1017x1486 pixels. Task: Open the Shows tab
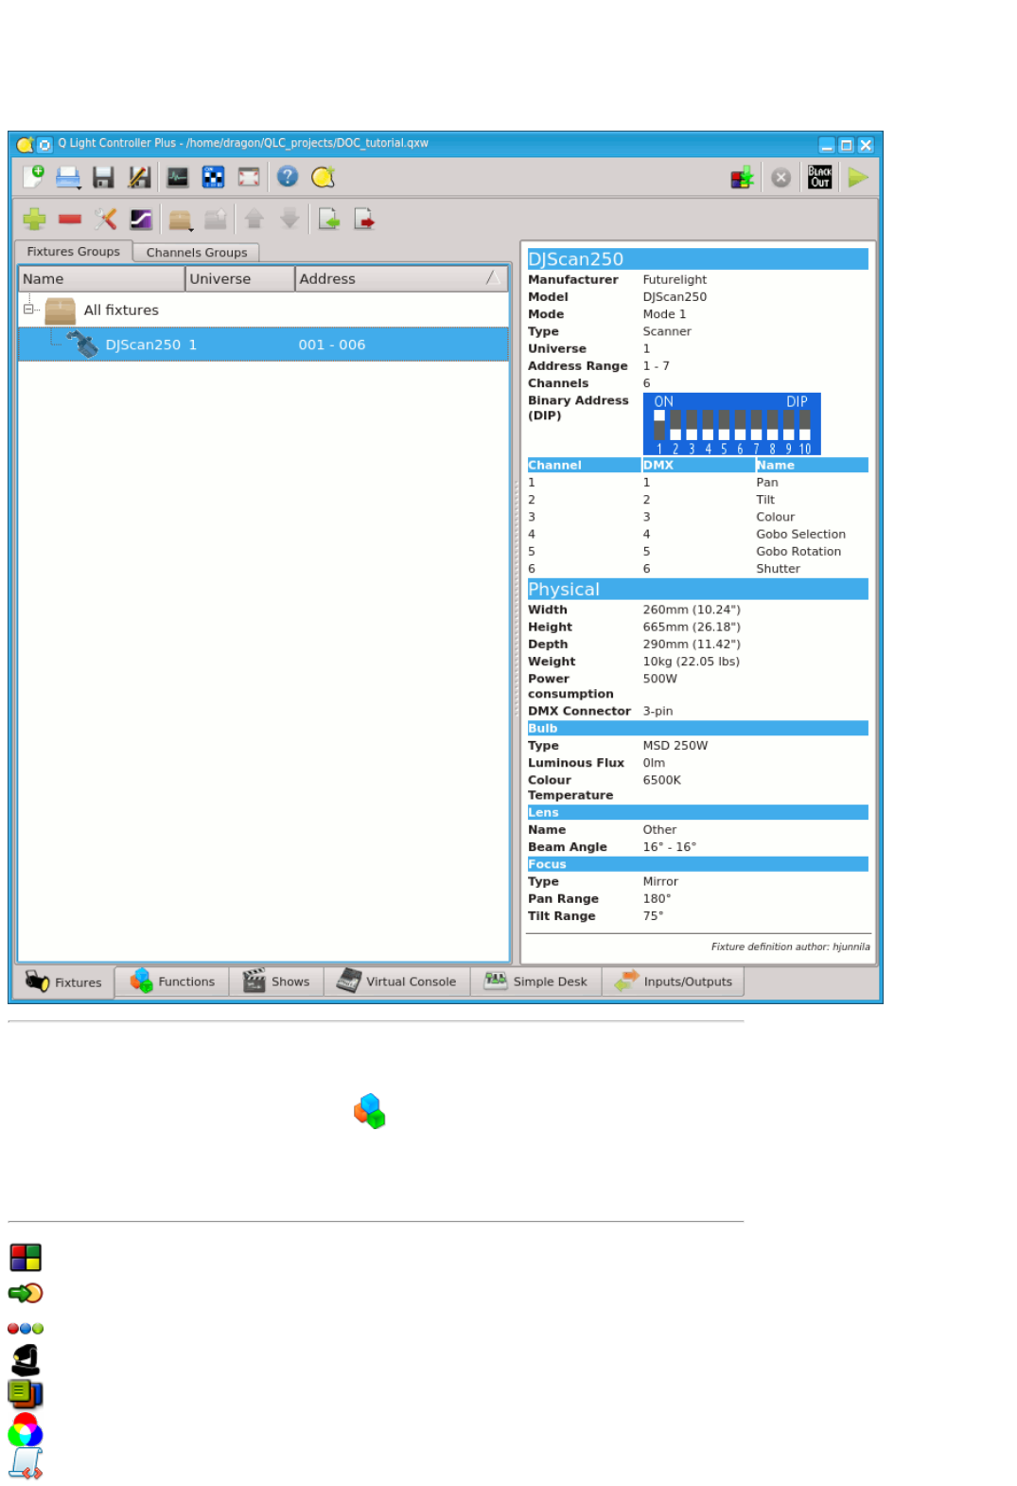[x=276, y=982]
